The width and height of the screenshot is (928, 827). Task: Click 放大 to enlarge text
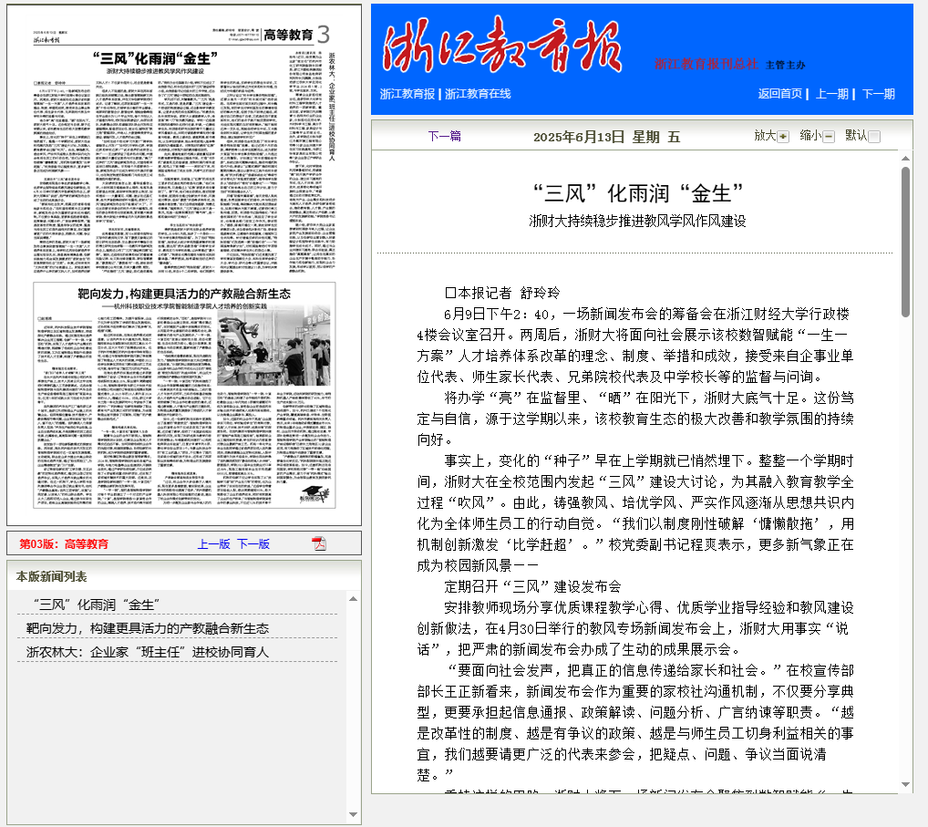[x=765, y=136]
